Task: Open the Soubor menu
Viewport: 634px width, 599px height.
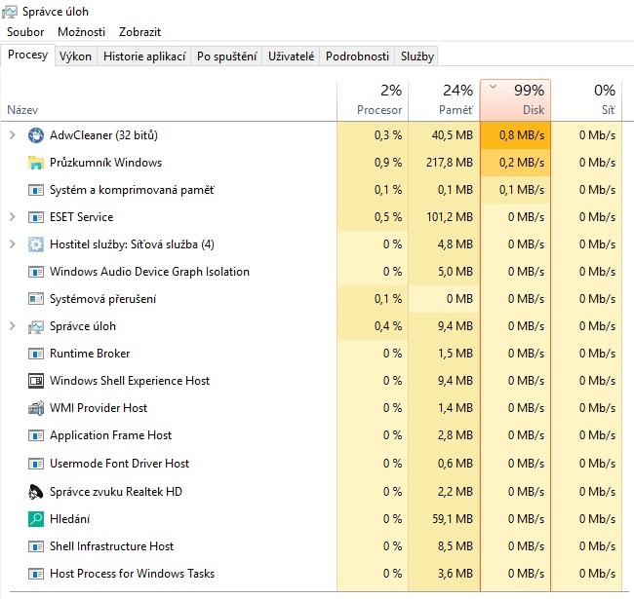Action: pyautogui.click(x=24, y=32)
